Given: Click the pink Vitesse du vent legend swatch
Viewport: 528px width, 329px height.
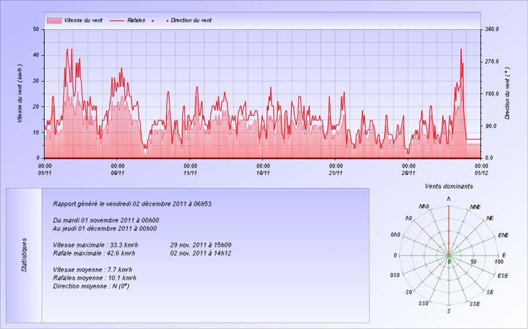Looking at the screenshot, I should [x=54, y=21].
